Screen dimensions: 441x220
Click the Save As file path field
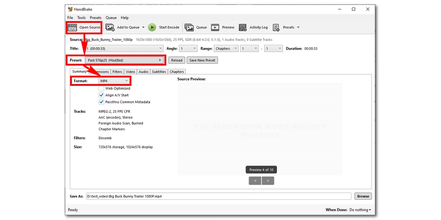coord(219,196)
